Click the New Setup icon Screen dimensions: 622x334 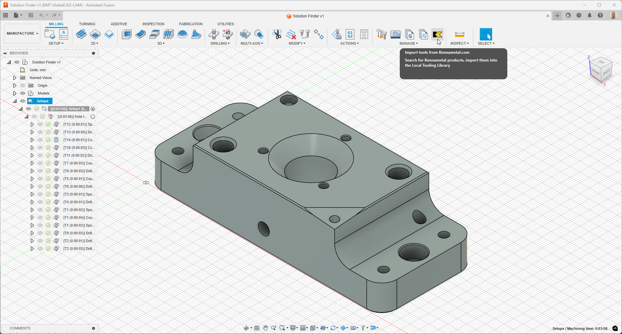50,34
